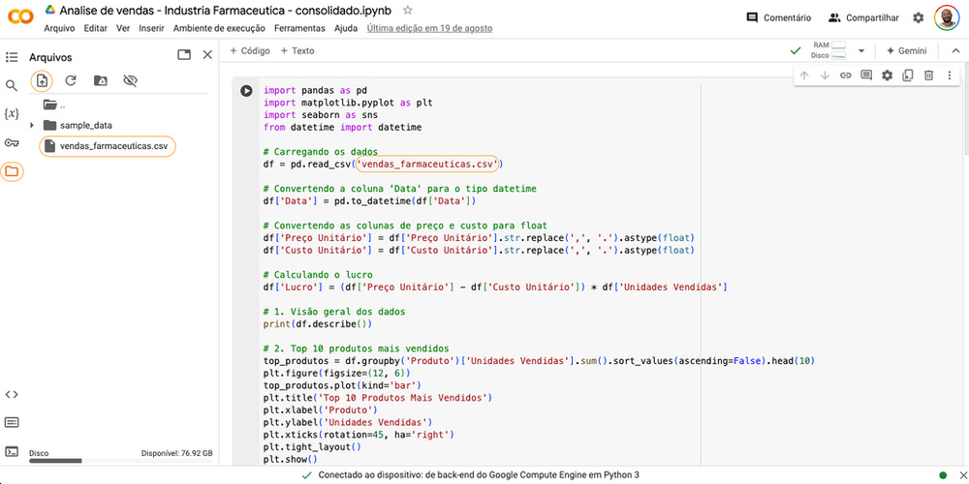Open cell editor settings gear icon
969x484 pixels.
click(x=887, y=76)
